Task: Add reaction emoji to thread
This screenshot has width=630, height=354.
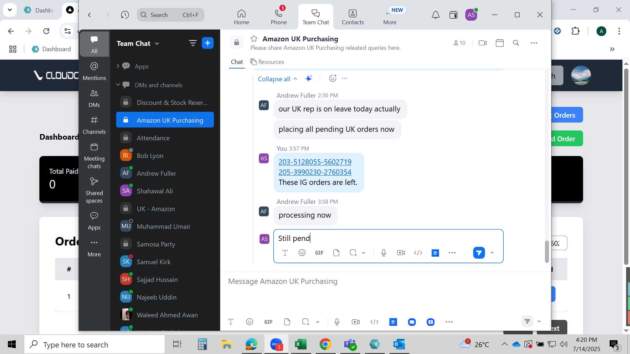Action: click(x=333, y=78)
